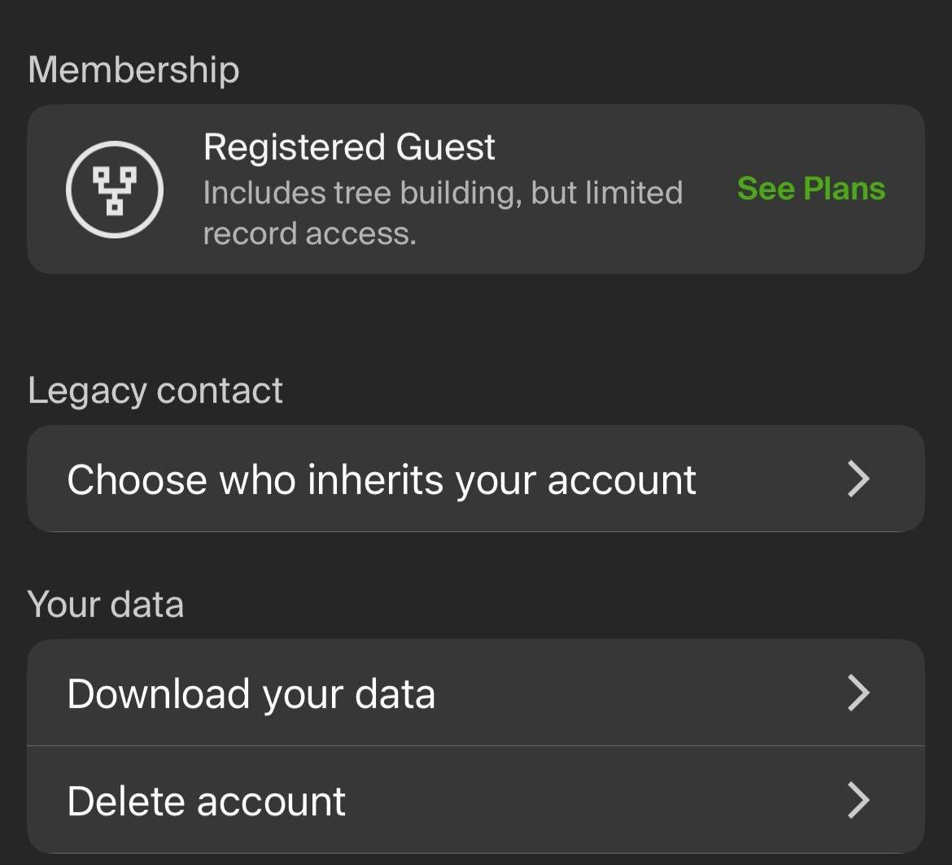Select the Download your data row
Screen dimensions: 952x865
tap(476, 692)
